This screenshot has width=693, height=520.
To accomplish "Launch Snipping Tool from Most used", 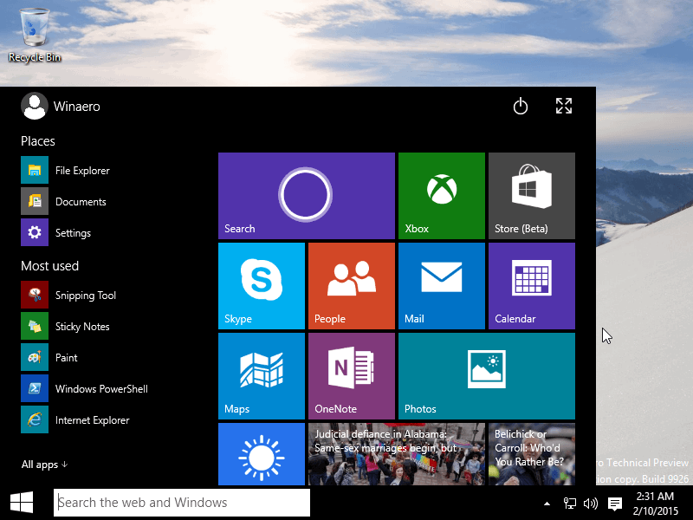I will [68, 295].
